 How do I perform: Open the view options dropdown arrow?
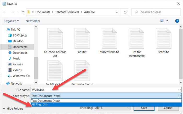pyautogui.click(x=167, y=21)
